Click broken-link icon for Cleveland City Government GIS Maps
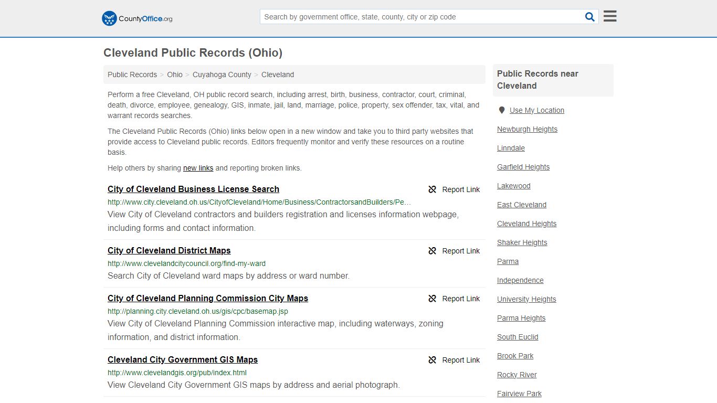 (433, 360)
